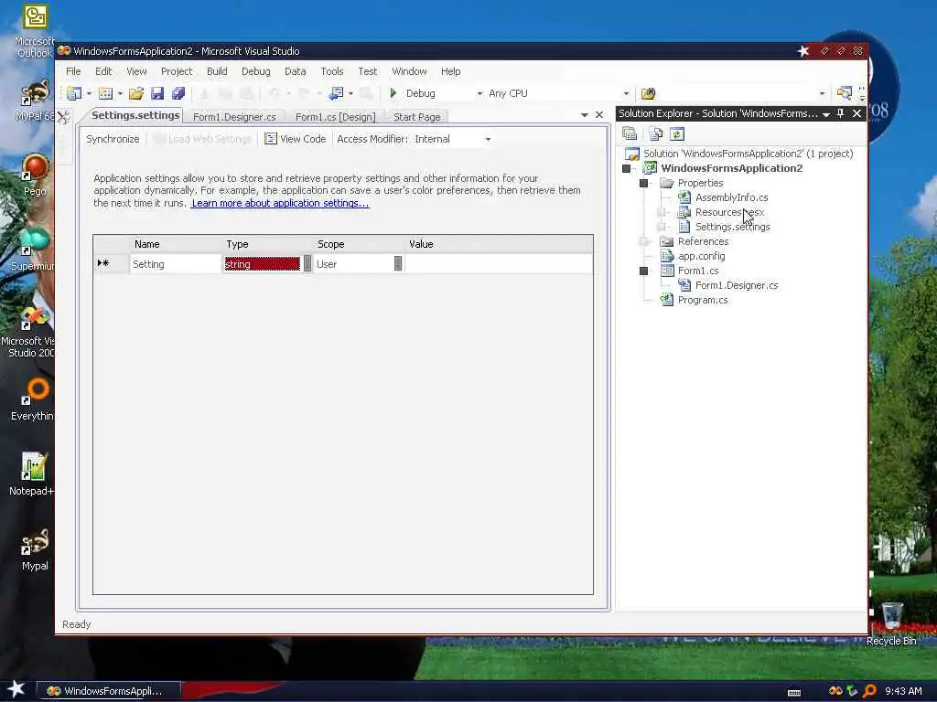937x702 pixels.
Task: Select app.config in Solution Explorer
Action: 701,256
